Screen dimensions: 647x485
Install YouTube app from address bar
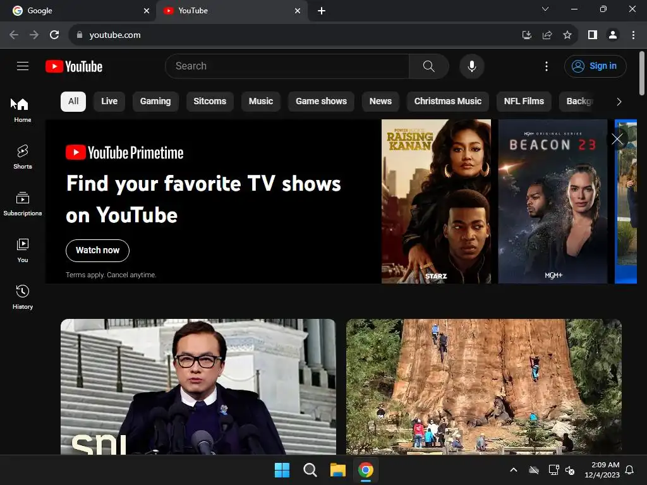(527, 35)
